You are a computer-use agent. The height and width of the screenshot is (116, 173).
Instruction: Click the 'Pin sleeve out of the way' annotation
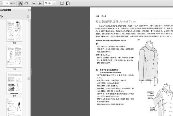(x=150, y=97)
